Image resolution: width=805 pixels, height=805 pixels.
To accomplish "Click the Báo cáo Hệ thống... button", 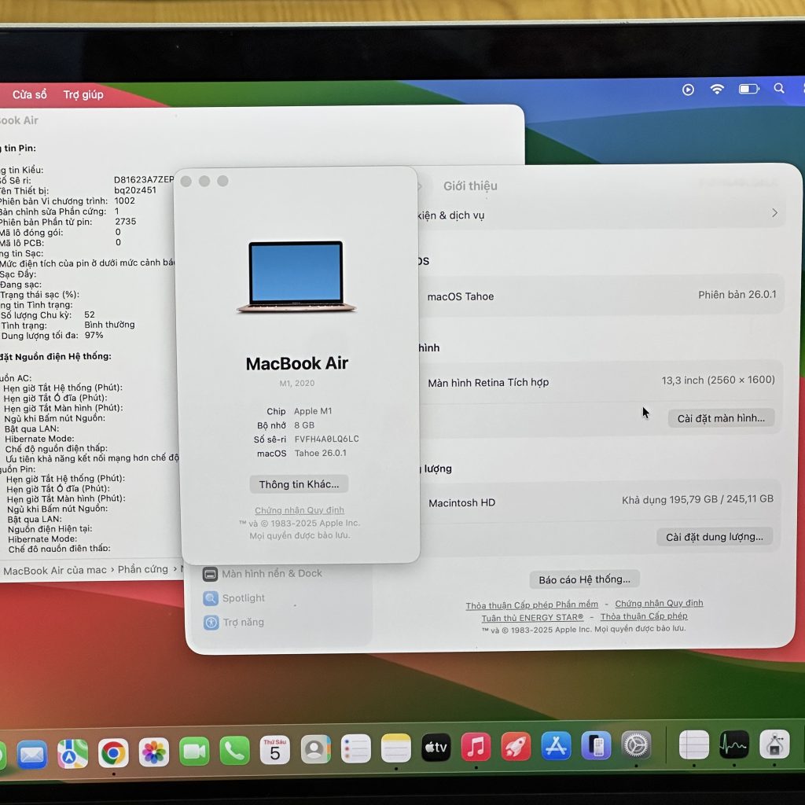I will pyautogui.click(x=585, y=579).
